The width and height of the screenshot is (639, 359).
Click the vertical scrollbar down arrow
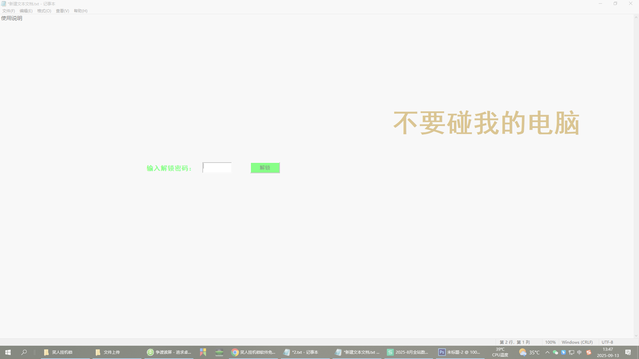point(636,336)
